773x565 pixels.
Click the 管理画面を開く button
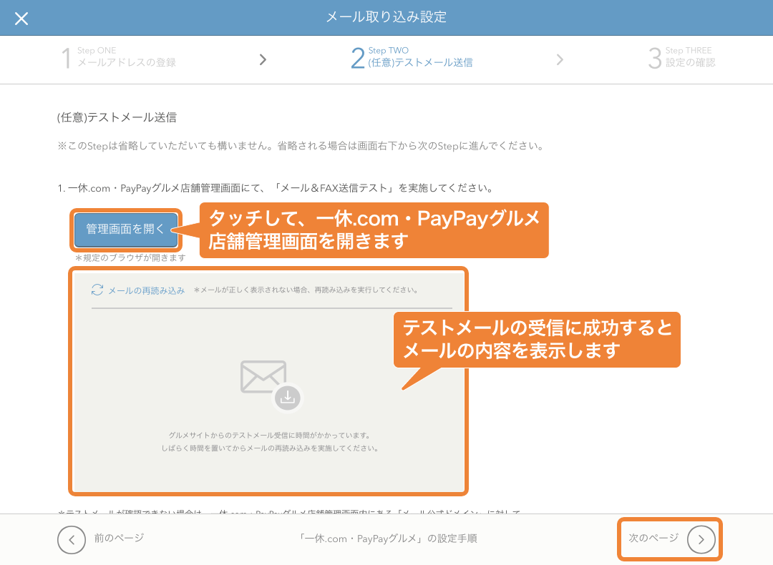(x=126, y=229)
